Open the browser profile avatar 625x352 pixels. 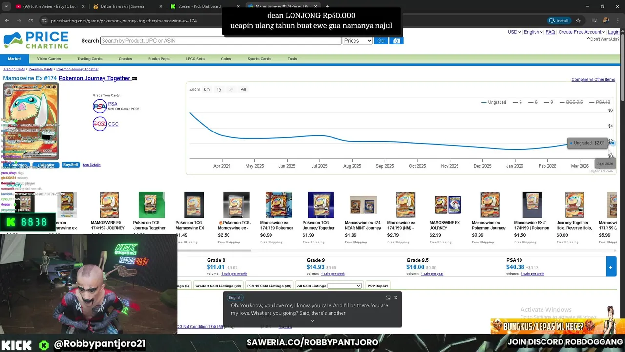[x=606, y=21]
